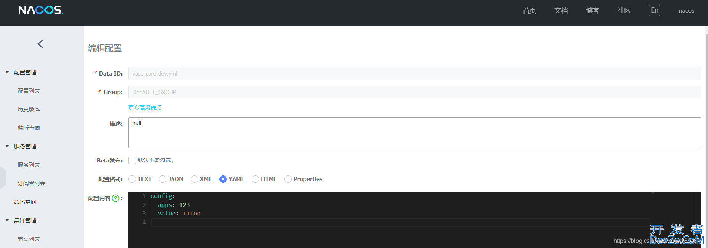This screenshot has height=248, width=708.
Task: Open 文档 in top navigation
Action: click(561, 11)
